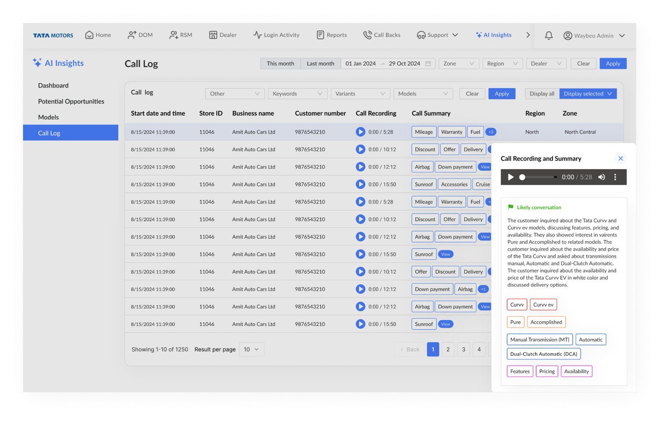Mute the call recording volume
This screenshot has height=421, width=665.
coord(601,177)
